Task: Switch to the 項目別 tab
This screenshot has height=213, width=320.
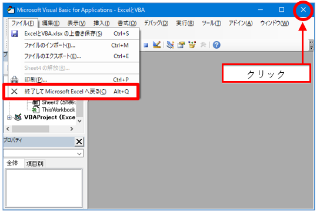Action: (35, 164)
